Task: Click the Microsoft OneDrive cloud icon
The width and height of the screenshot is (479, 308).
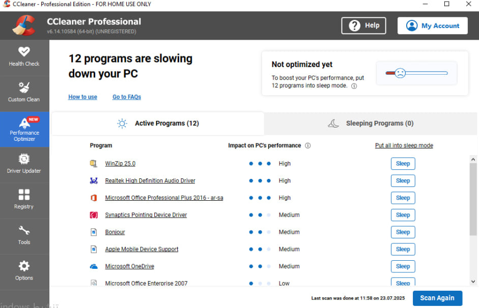Action: 94,266
